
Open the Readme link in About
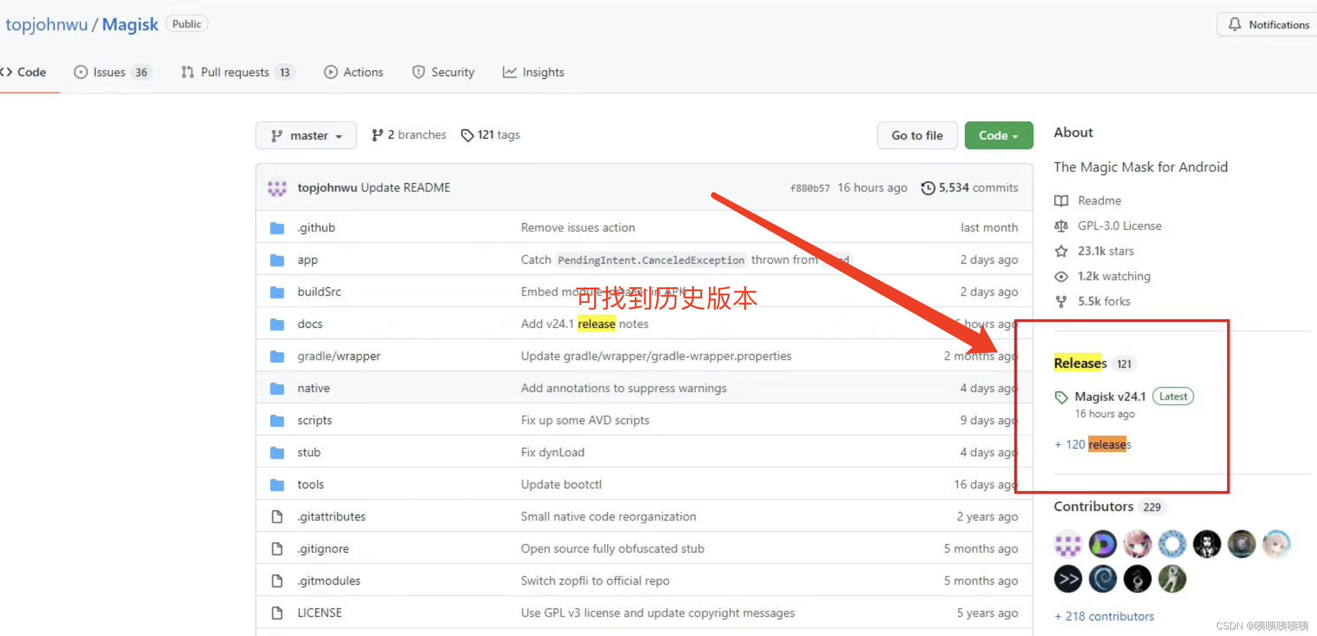pyautogui.click(x=1099, y=201)
